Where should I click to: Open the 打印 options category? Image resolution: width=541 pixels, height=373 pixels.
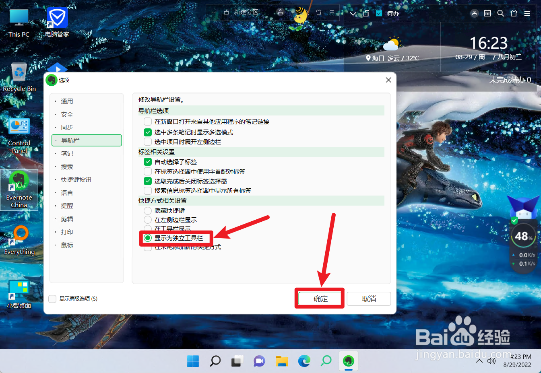87,232
